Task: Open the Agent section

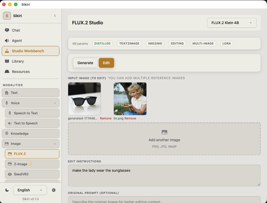Action: (x=31, y=41)
